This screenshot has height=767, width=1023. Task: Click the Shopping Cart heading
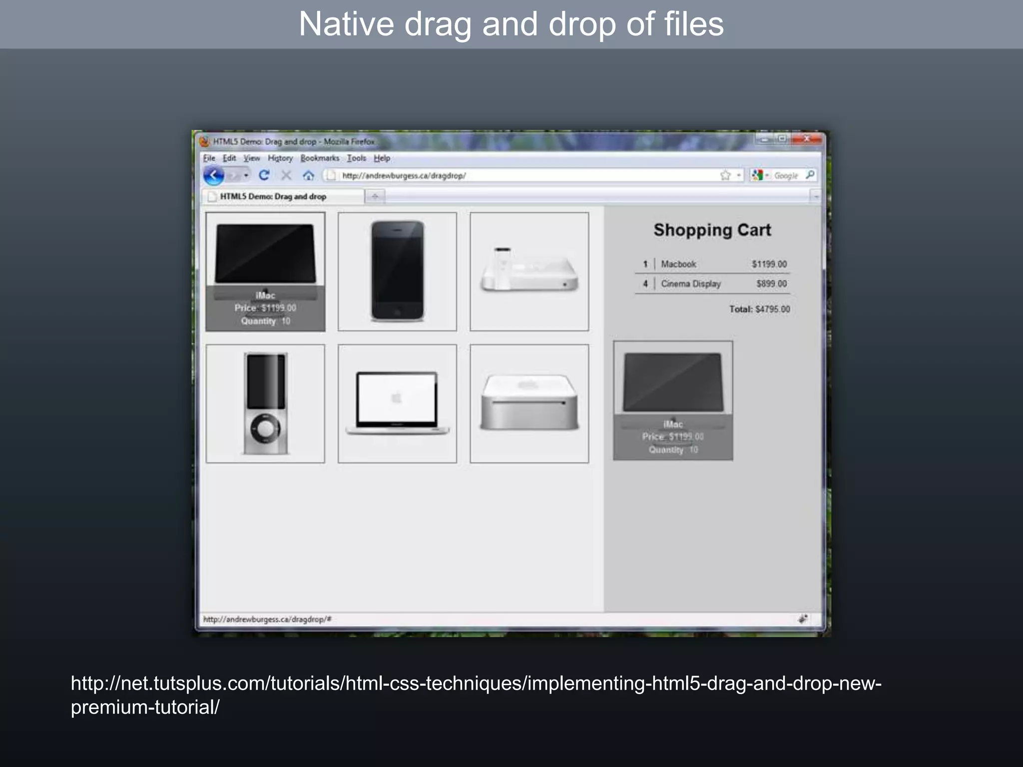(712, 230)
